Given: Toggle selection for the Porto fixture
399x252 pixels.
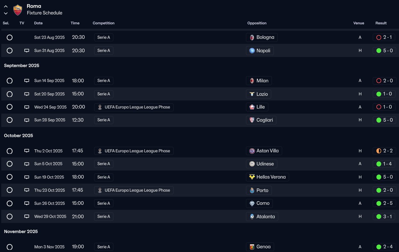Looking at the screenshot, I should [x=10, y=190].
